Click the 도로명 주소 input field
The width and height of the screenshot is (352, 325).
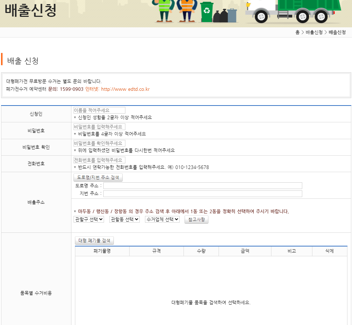tap(203, 185)
